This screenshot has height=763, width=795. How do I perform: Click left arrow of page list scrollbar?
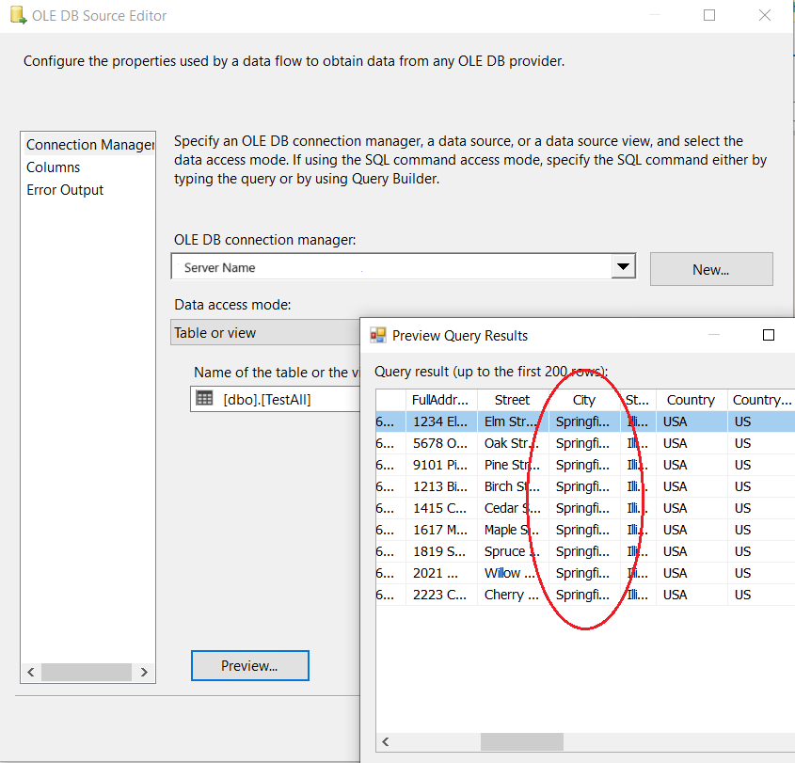tap(31, 673)
